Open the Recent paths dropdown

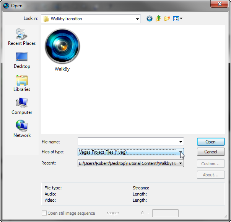[x=181, y=163]
